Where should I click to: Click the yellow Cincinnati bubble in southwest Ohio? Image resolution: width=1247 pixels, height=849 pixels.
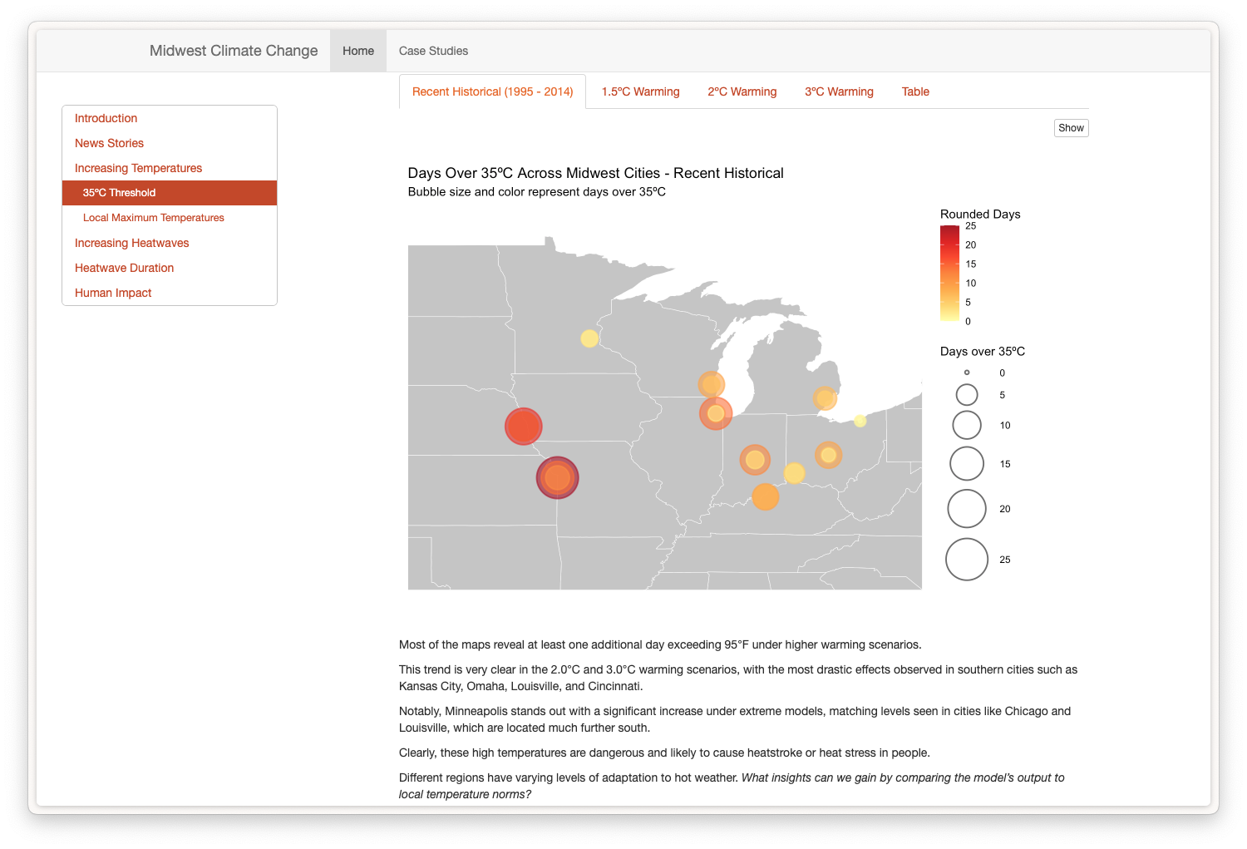pos(795,473)
